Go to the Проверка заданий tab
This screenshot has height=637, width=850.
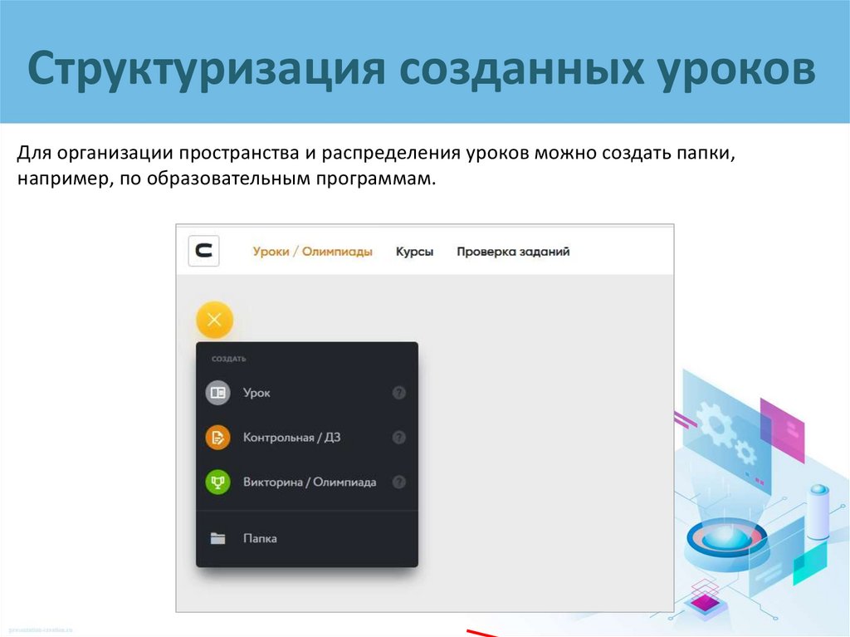[x=513, y=252]
